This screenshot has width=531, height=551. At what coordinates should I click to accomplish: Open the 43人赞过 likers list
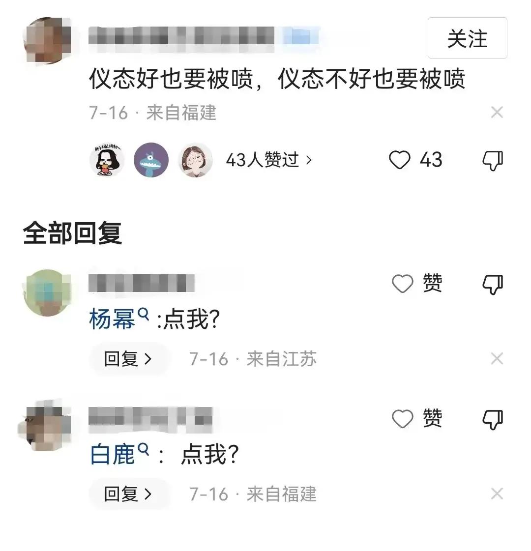[269, 160]
